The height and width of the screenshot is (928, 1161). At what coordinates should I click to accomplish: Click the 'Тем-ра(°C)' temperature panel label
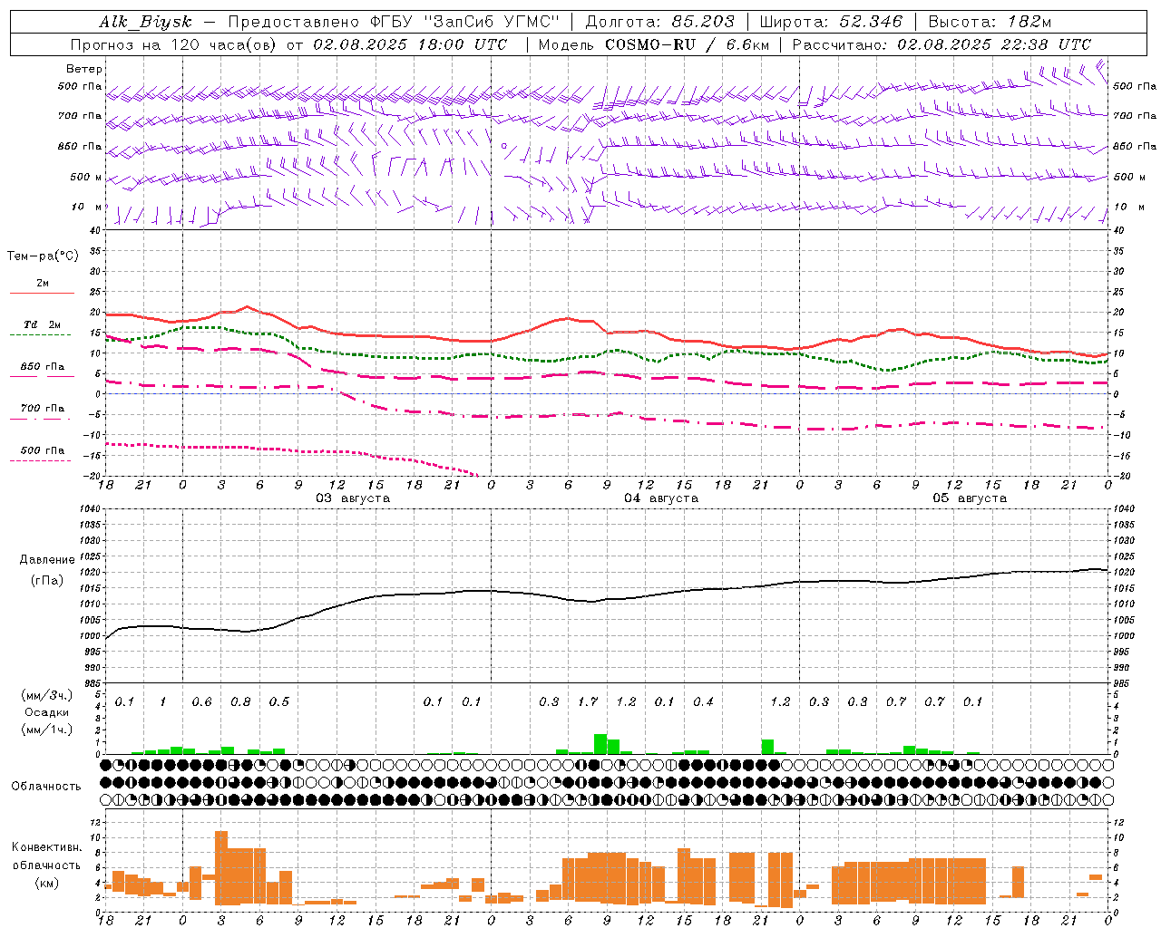pos(43,256)
